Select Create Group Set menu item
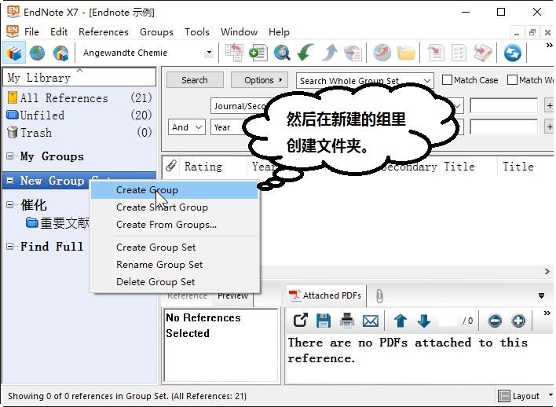556x407 pixels. [x=174, y=247]
